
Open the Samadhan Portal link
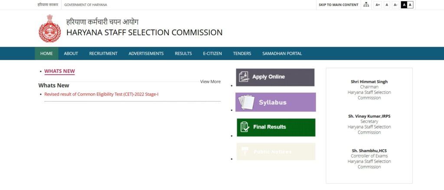pos(282,53)
